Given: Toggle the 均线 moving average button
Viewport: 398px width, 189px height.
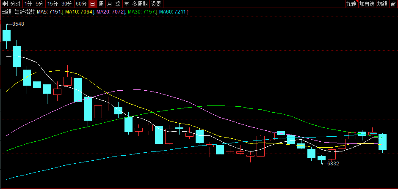Looking at the screenshot, I should (382, 4).
